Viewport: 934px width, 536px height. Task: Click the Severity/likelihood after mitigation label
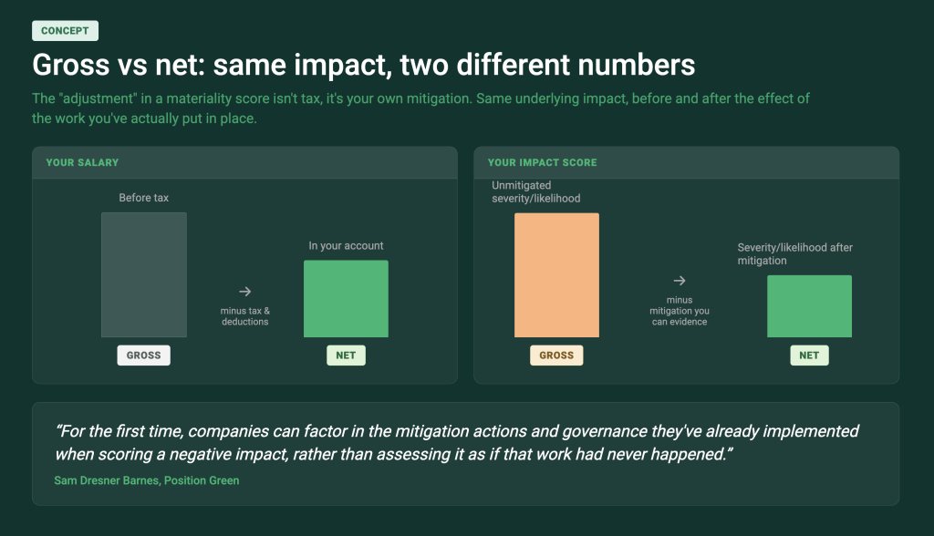point(794,253)
